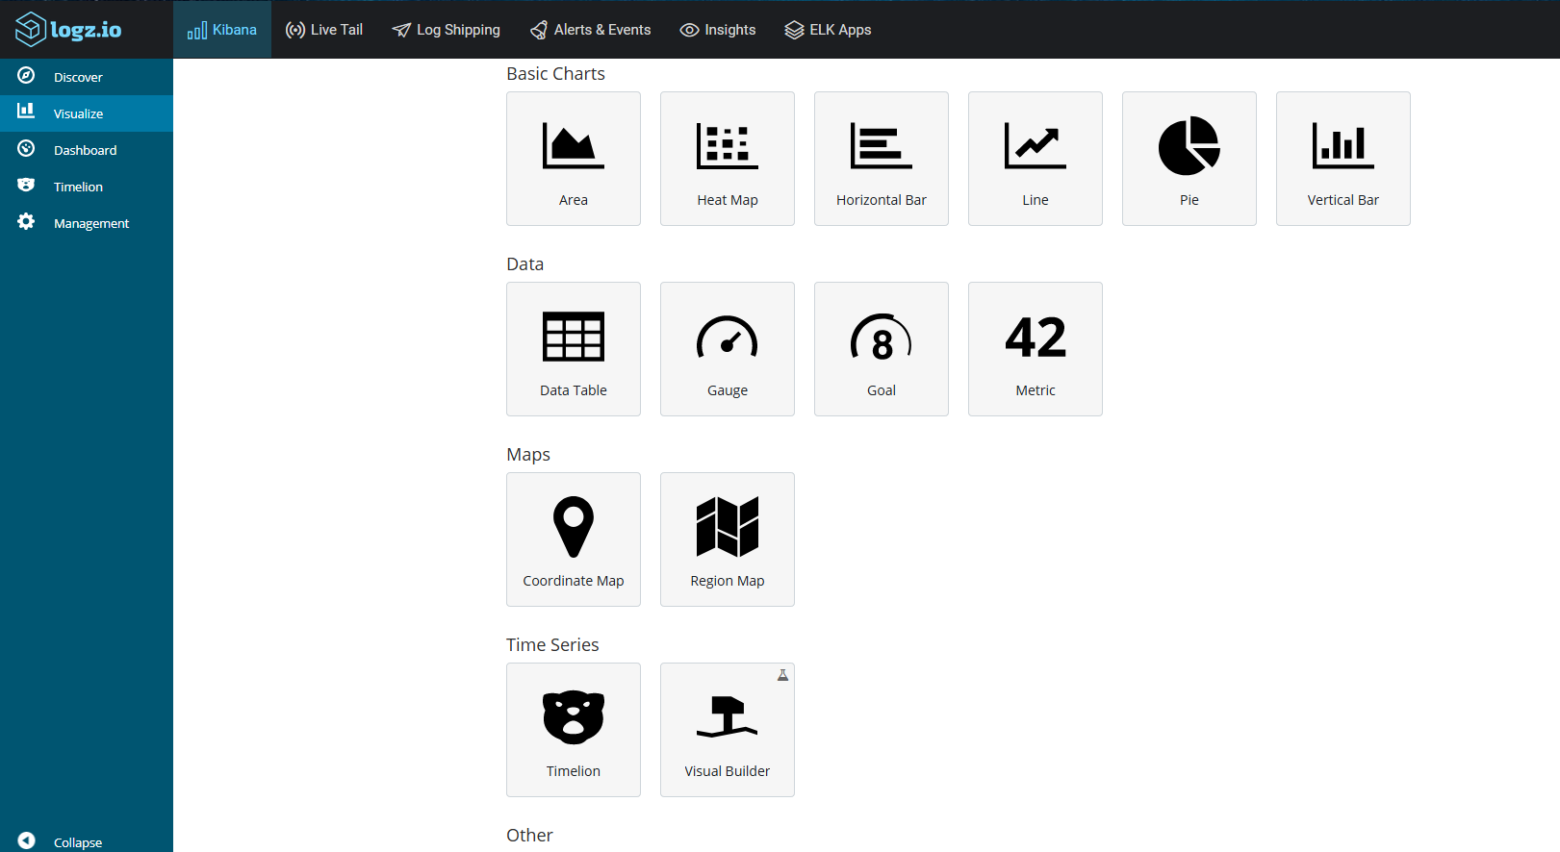The width and height of the screenshot is (1560, 852).
Task: Go to Dashboard in the sidebar
Action: pyautogui.click(x=85, y=150)
